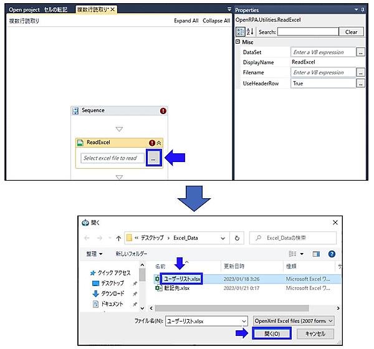Close the 複数行読取り tab

113,9
